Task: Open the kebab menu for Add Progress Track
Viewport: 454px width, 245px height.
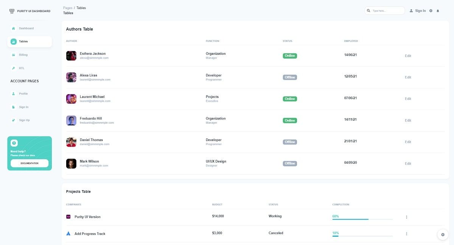Action: pos(407,234)
